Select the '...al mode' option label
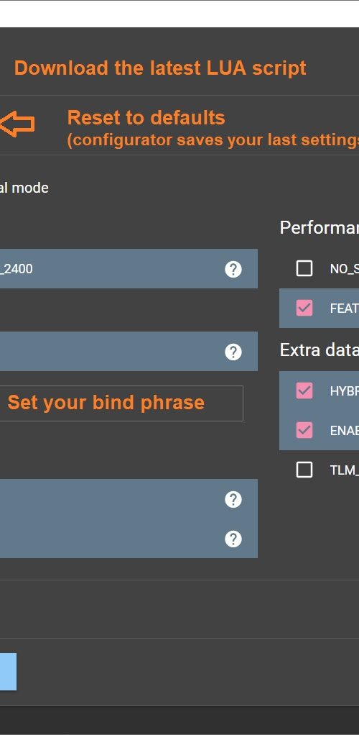 [x=24, y=188]
